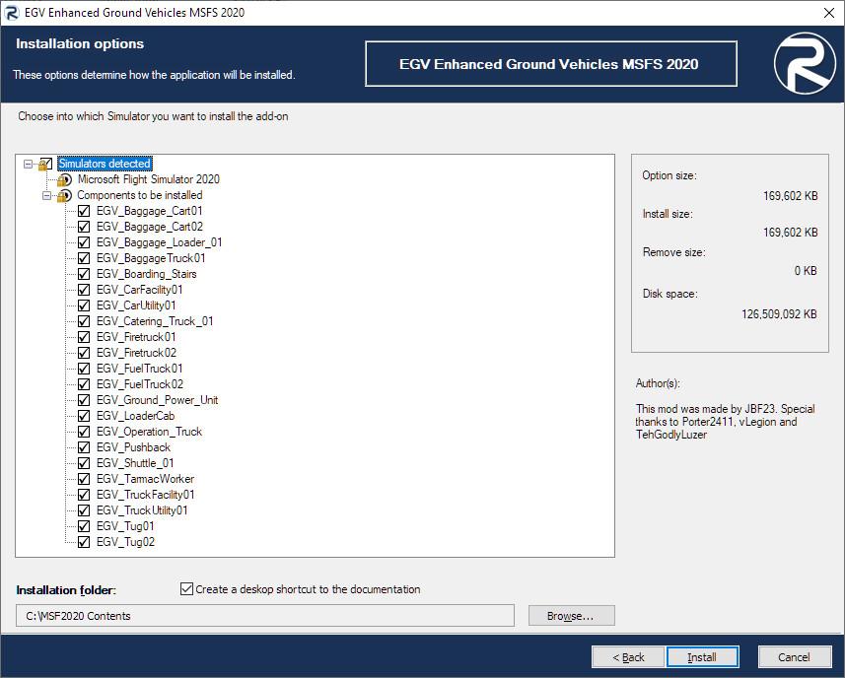
Task: Toggle EGV_Baggage_Loader_01 checkbox
Action: point(84,242)
